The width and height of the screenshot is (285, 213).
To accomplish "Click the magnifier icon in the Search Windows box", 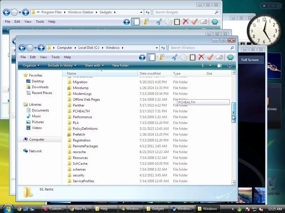I will (x=232, y=48).
